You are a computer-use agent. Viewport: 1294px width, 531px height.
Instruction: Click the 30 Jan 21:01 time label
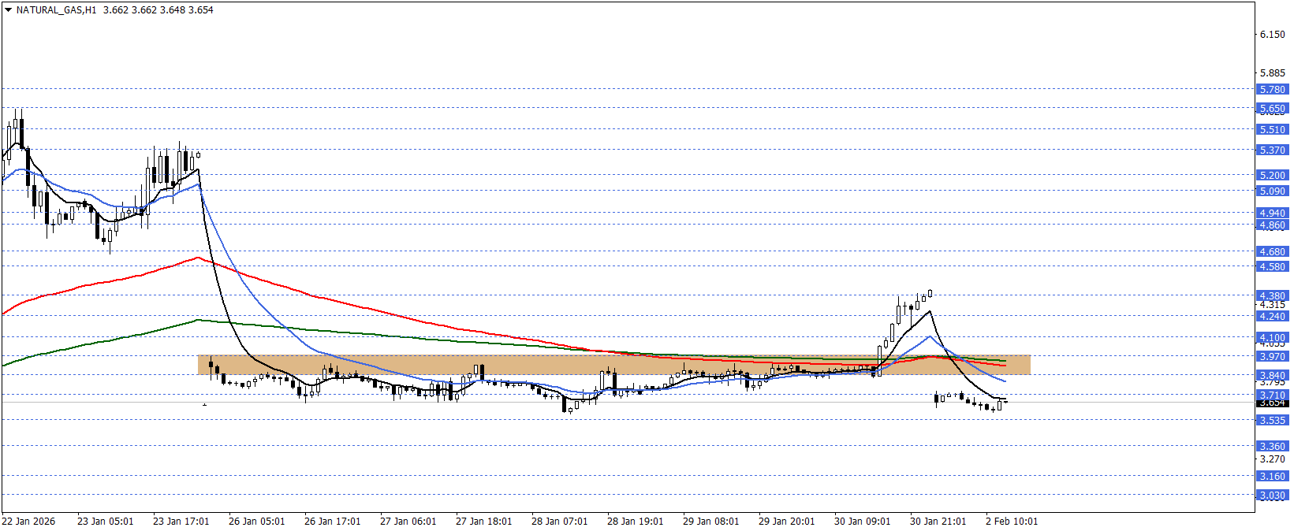click(938, 522)
